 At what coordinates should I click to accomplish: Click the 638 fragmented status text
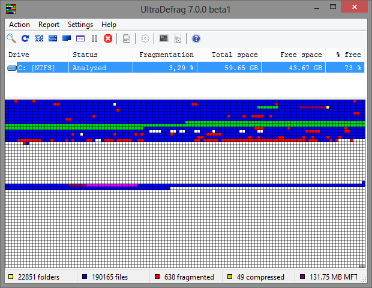coord(189,277)
